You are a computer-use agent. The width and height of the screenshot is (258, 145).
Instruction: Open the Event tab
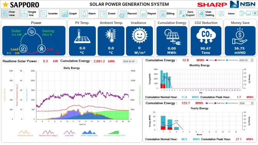click(x=109, y=13)
